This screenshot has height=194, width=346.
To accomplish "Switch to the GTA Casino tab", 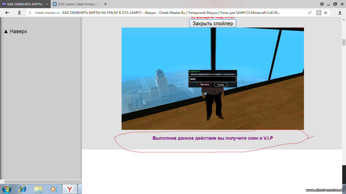I will (75, 4).
